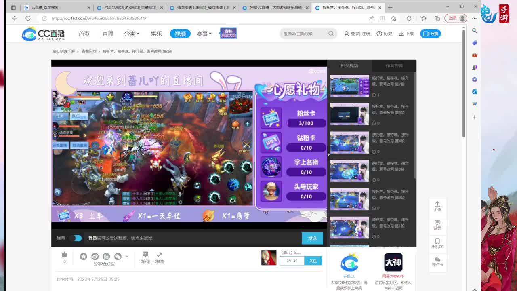Screen dimensions: 517x291
Task: Open related video 第1段 thumbnail
Action: [350, 227]
